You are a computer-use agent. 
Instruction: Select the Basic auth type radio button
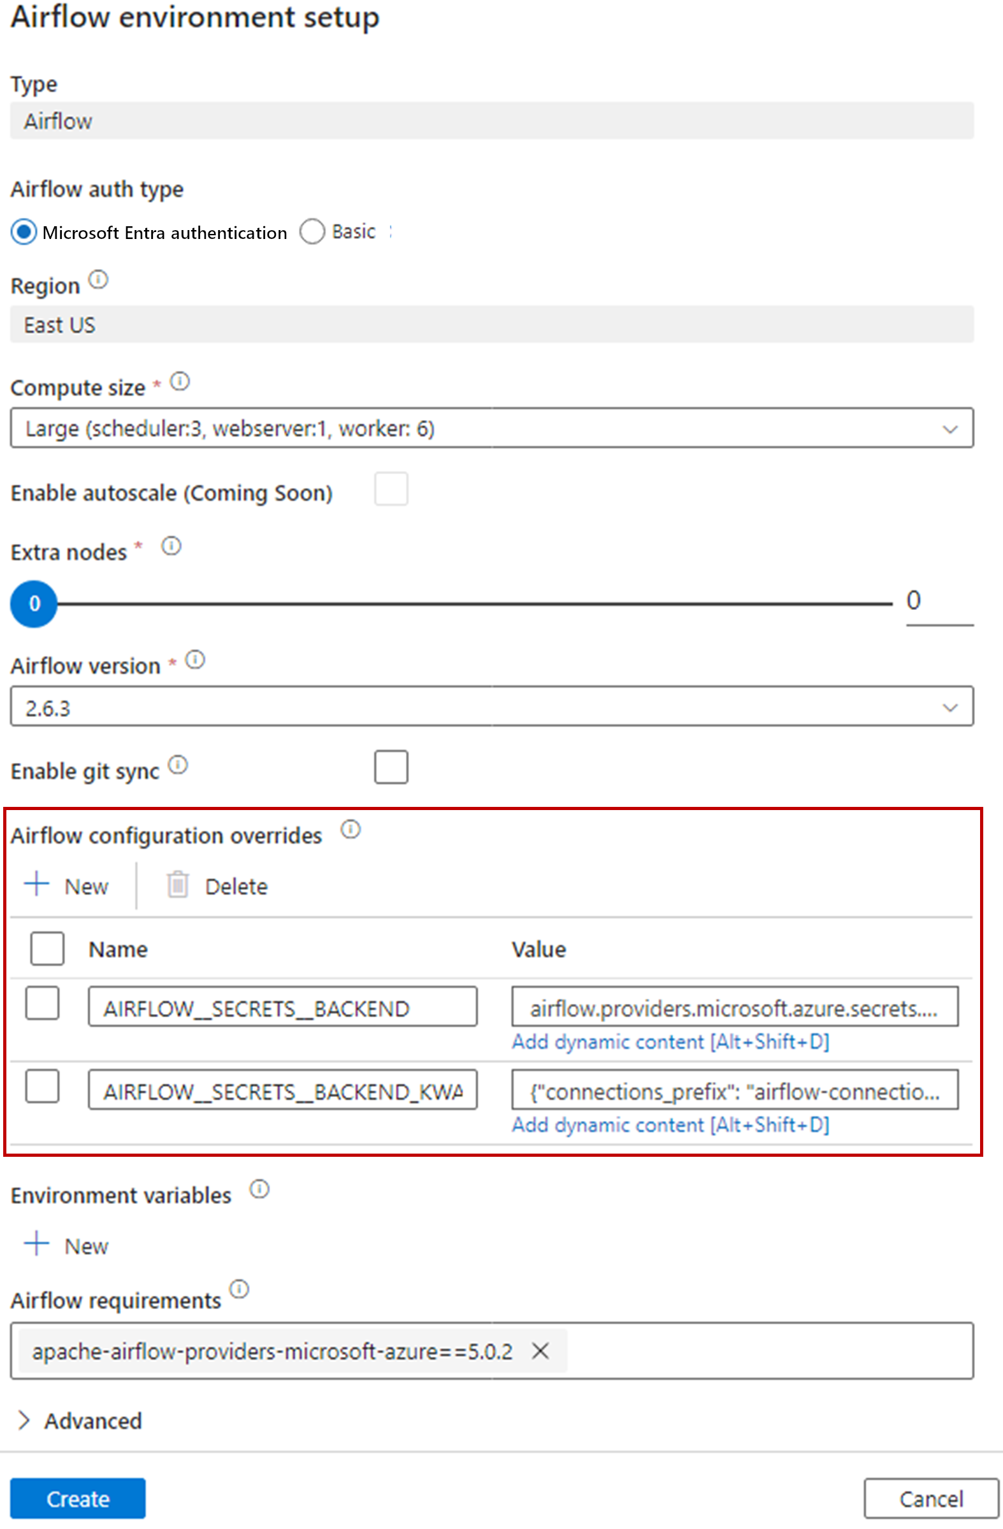tap(312, 231)
